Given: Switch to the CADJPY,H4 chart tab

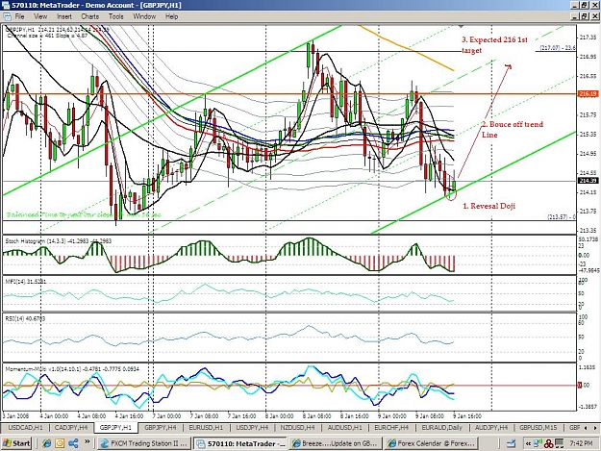Looking at the screenshot, I should point(71,427).
